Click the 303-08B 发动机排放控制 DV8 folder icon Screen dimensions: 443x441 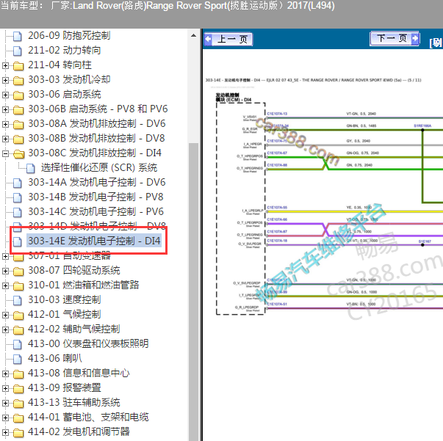(x=18, y=139)
